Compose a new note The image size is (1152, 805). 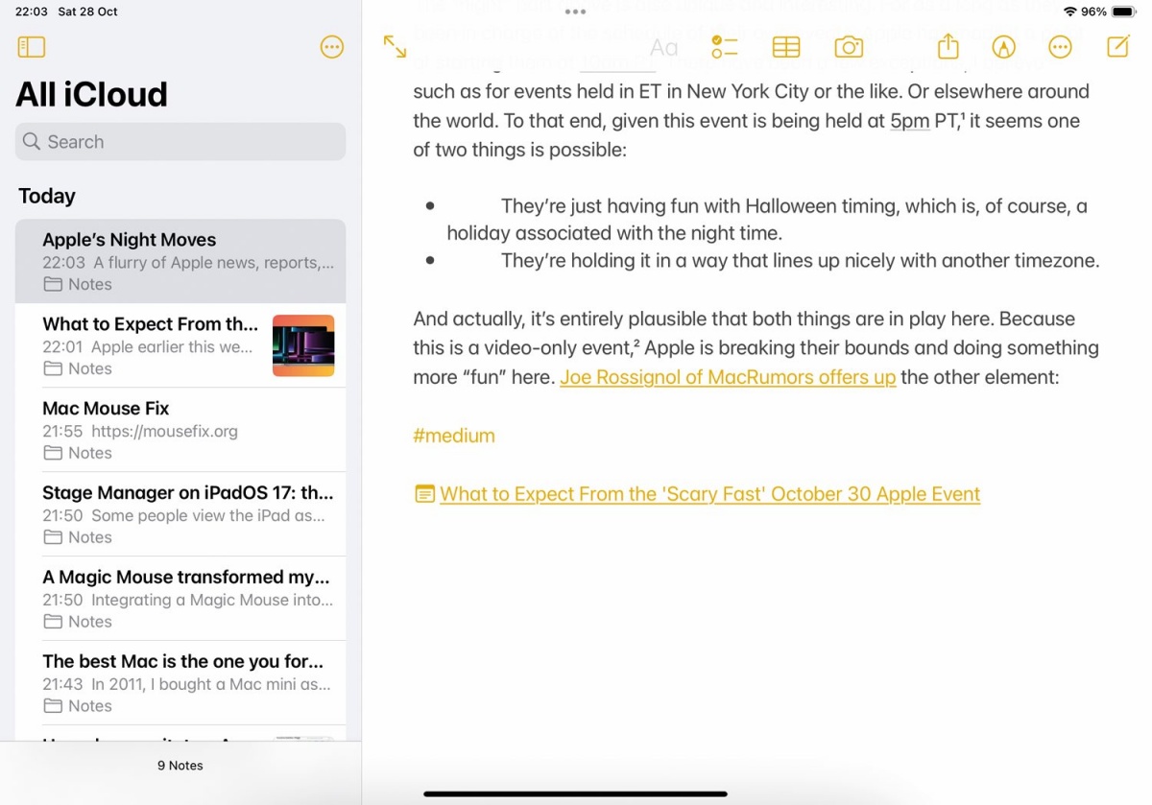point(1118,46)
